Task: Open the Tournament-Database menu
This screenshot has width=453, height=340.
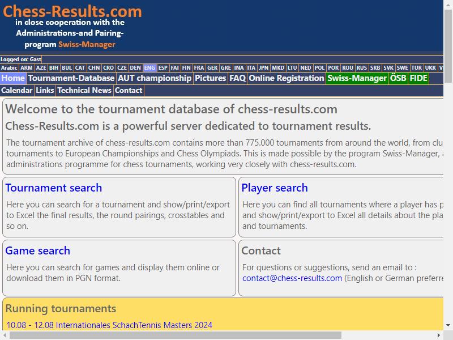Action: (x=71, y=78)
